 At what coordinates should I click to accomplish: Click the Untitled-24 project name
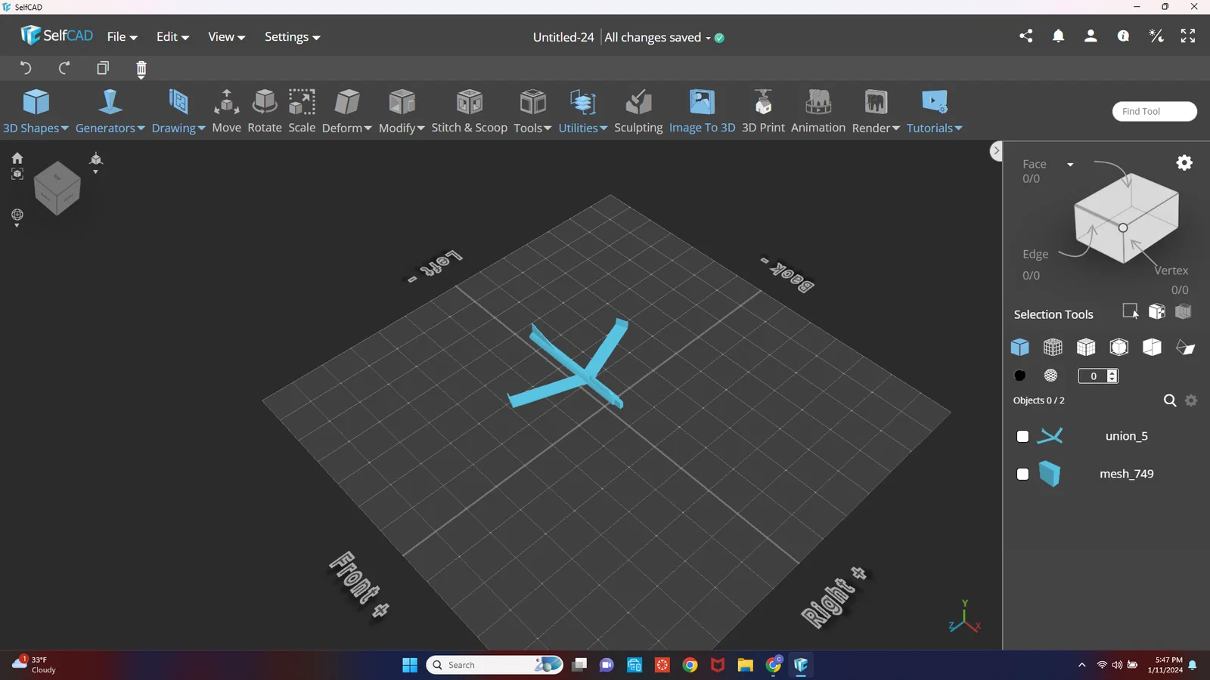click(563, 37)
